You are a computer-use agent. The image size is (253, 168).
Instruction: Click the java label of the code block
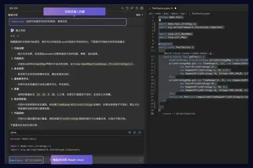pos(13,132)
